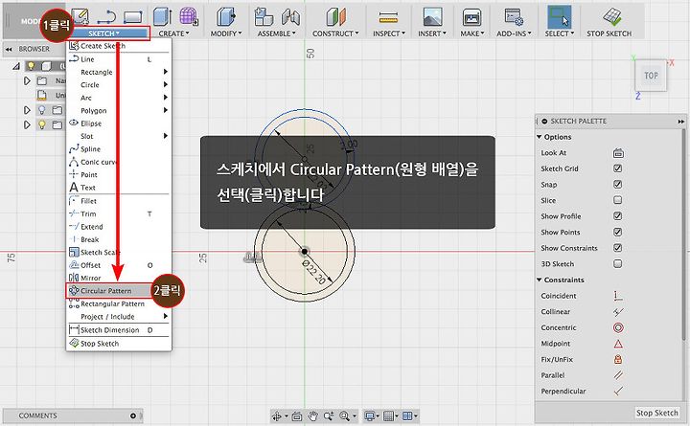The width and height of the screenshot is (690, 426).
Task: Toggle the Snap checkbox
Action: coord(618,184)
